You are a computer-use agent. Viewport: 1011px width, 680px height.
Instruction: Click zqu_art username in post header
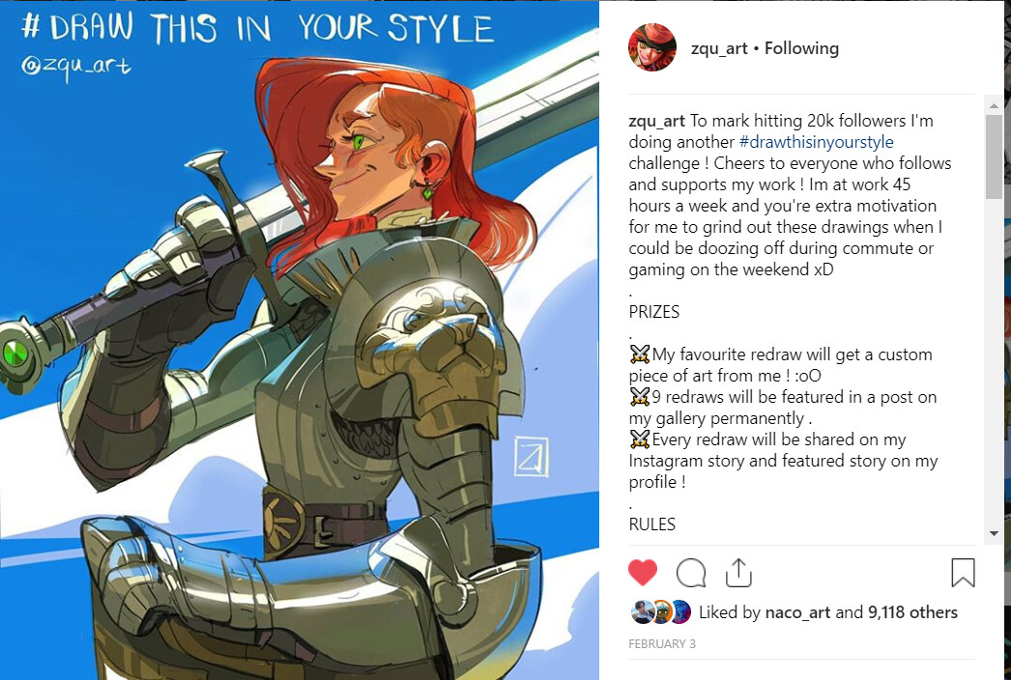coord(719,48)
